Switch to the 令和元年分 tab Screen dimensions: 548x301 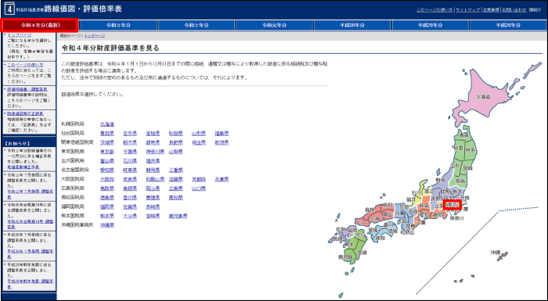(x=275, y=25)
